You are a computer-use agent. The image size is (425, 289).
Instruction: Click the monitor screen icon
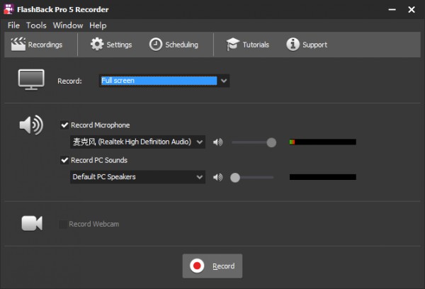point(31,80)
